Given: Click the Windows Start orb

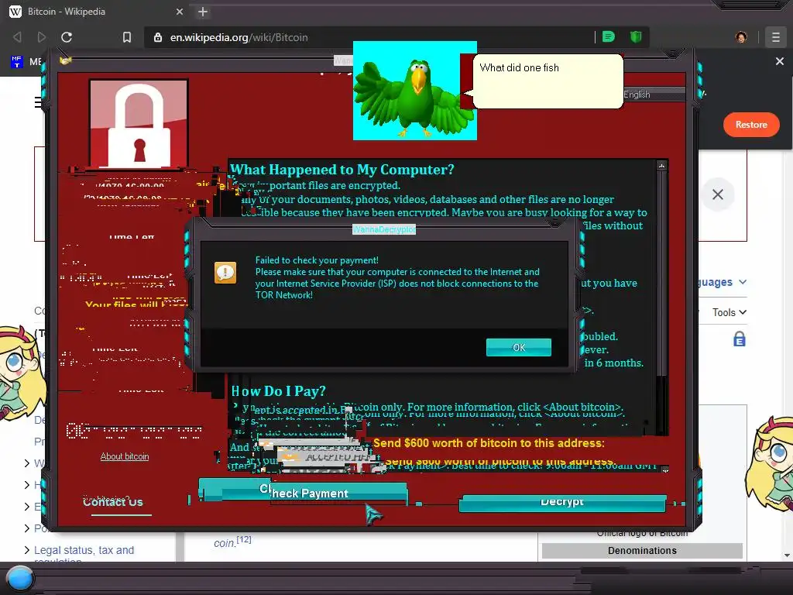Looking at the screenshot, I should [x=19, y=579].
